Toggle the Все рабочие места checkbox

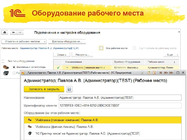click(x=101, y=48)
